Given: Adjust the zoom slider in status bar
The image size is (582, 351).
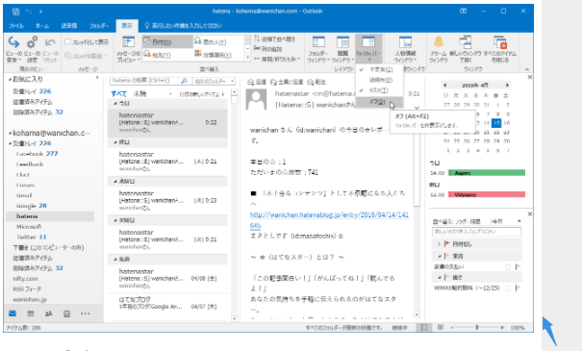Looking at the screenshot, I should (477, 327).
